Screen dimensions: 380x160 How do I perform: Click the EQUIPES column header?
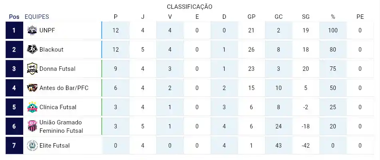point(37,17)
